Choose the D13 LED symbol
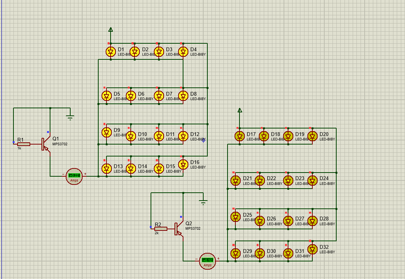Screen dimensions: 405x279 click(107, 168)
